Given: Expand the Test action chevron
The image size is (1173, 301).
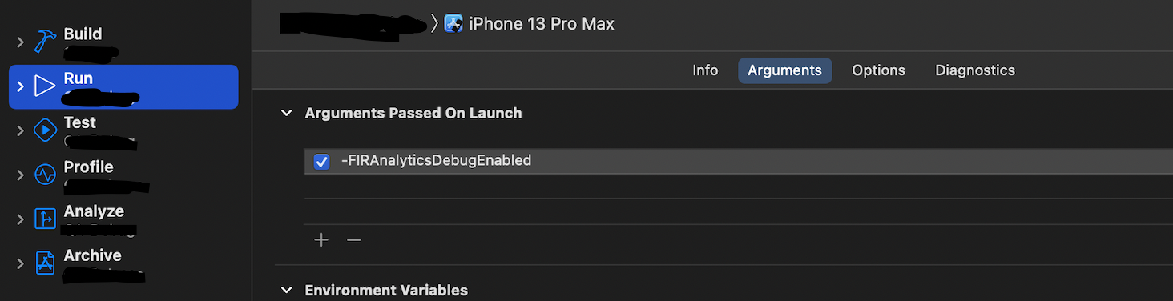Looking at the screenshot, I should click(21, 130).
